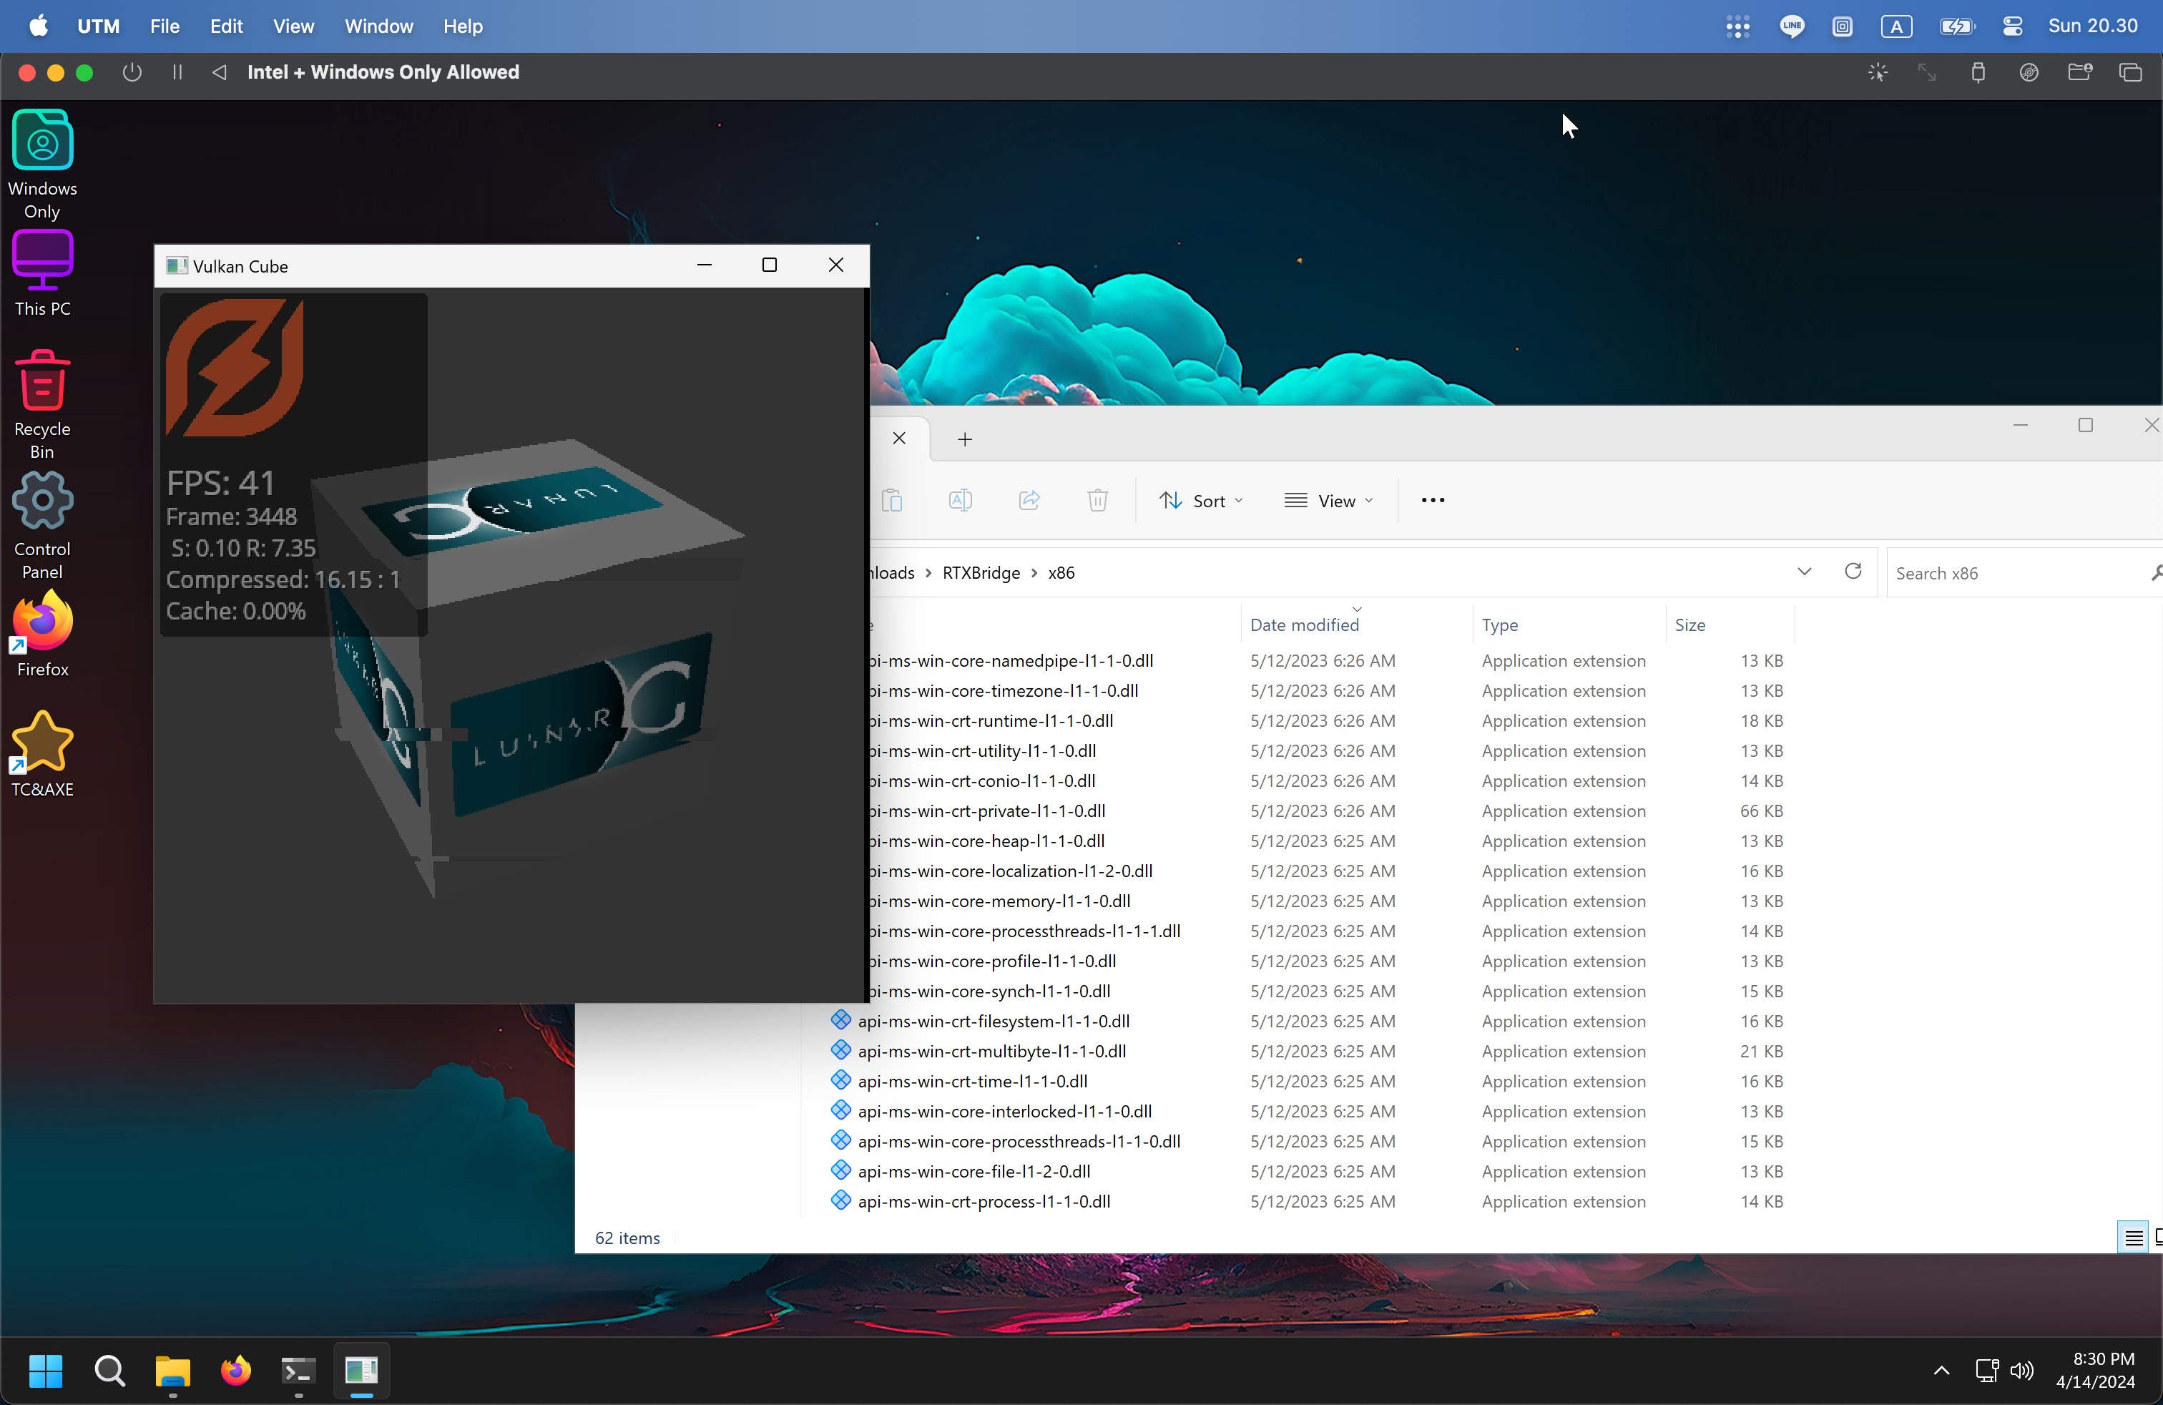
Task: Click RTXBridge in the breadcrumb path
Action: click(x=981, y=572)
